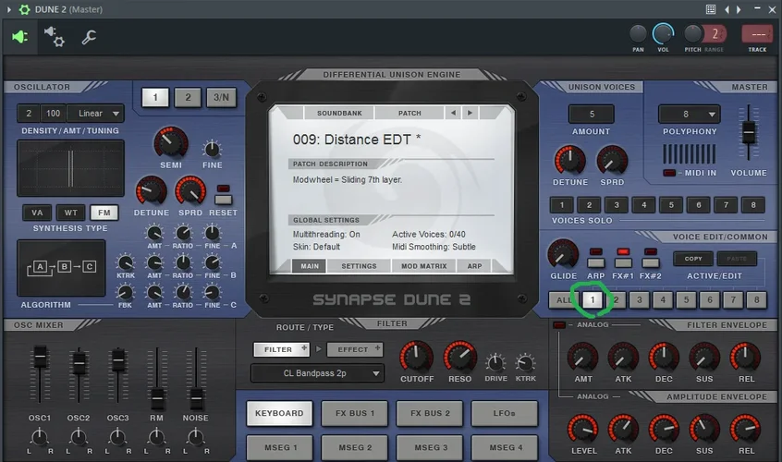The height and width of the screenshot is (462, 782).
Task: Click the unison voices AMOUNT field
Action: point(590,114)
